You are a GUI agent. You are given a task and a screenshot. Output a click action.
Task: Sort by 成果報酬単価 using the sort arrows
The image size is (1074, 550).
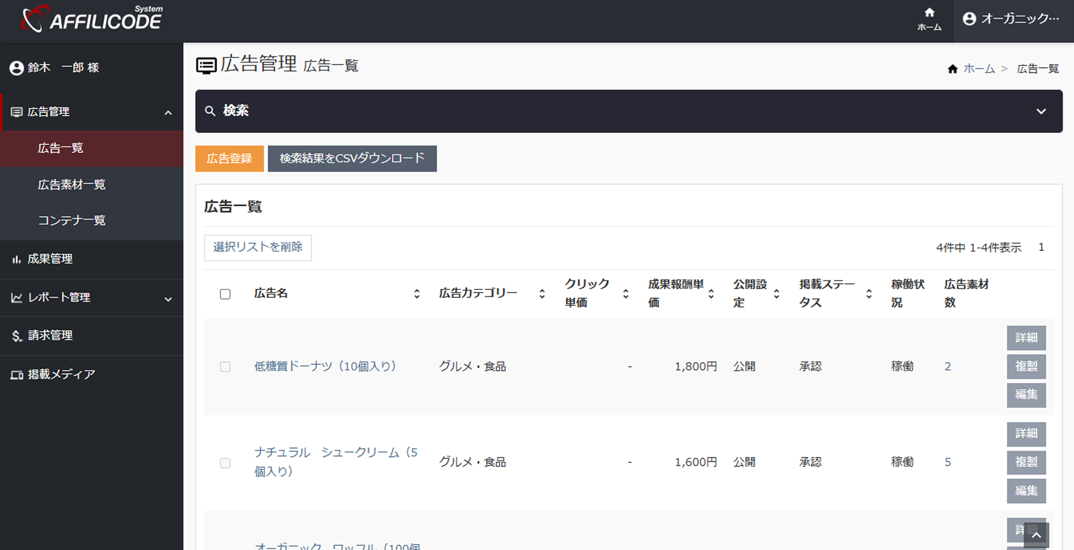711,294
